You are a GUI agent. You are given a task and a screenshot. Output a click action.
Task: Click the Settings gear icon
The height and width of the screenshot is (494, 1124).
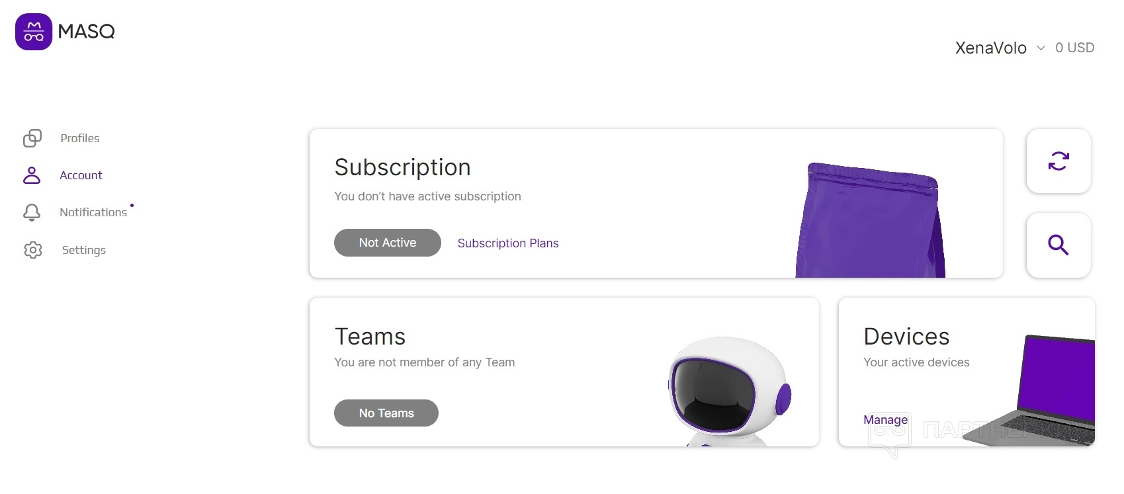pos(32,250)
